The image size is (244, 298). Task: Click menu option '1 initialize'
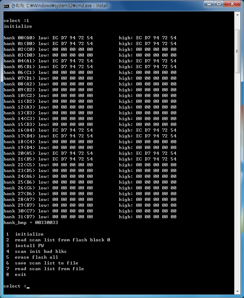tap(25, 234)
